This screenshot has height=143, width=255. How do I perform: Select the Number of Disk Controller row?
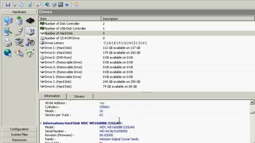pos(147,24)
